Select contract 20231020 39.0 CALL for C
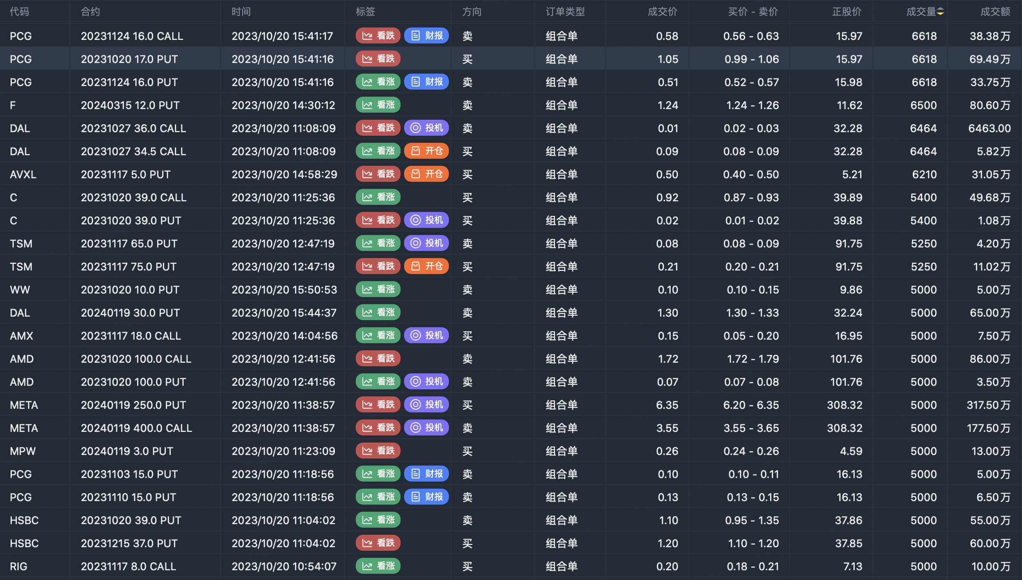 click(x=134, y=197)
